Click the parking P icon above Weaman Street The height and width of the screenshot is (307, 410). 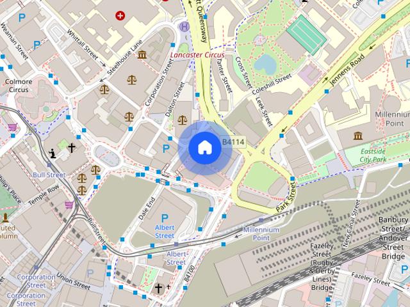pyautogui.click(x=22, y=18)
